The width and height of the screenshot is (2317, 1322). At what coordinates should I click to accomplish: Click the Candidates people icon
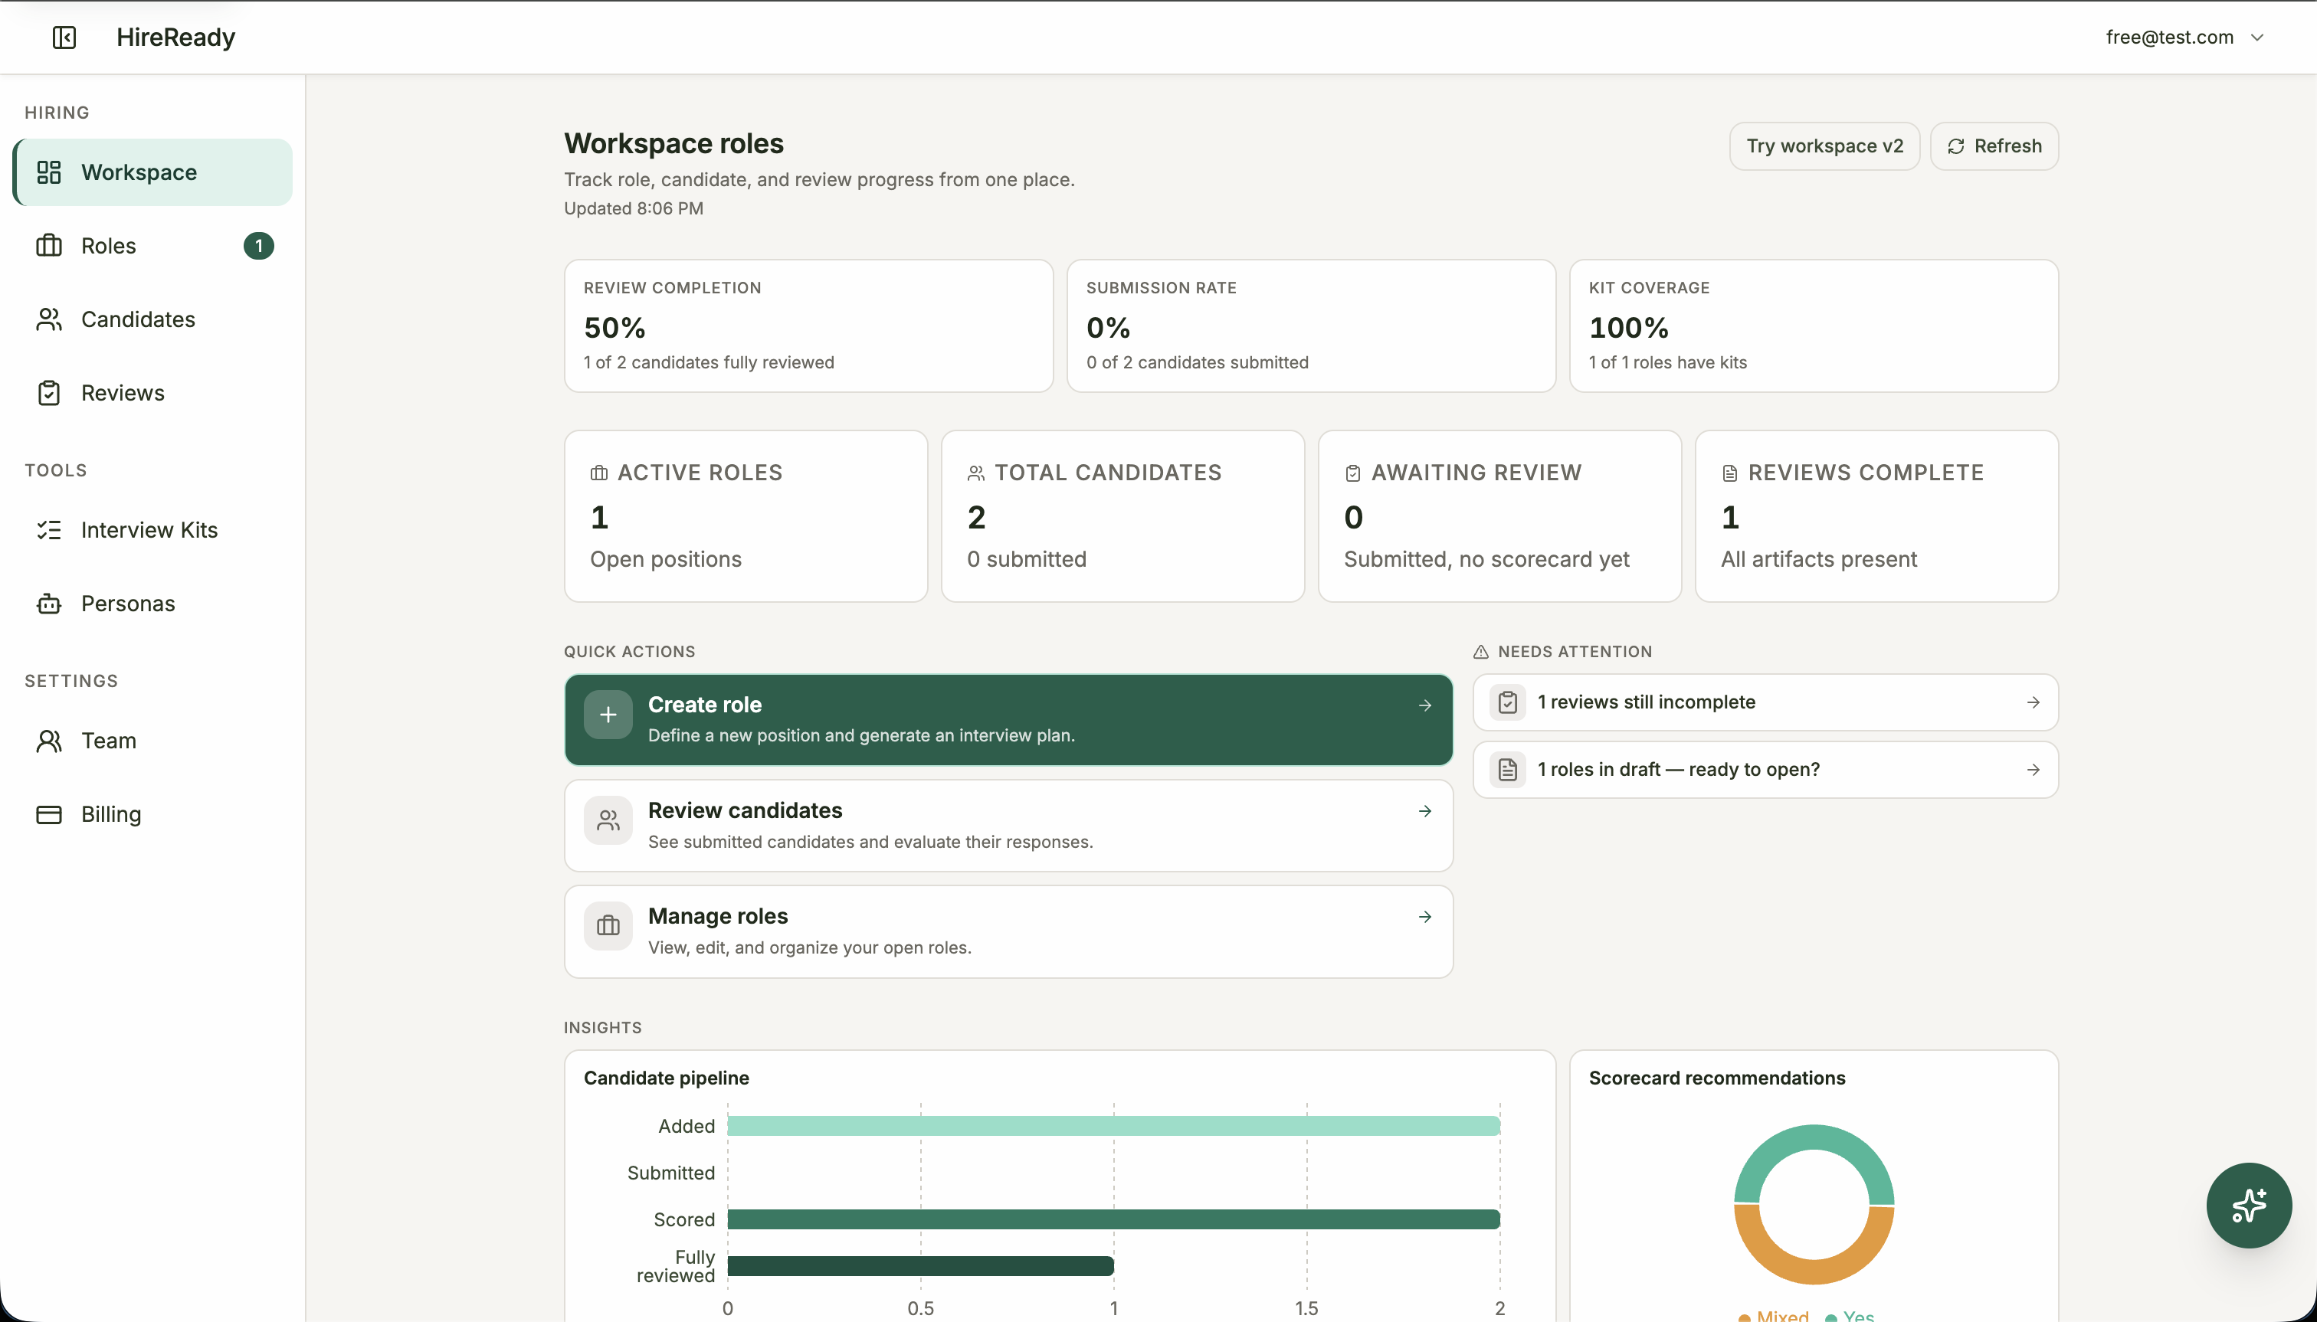(x=49, y=319)
